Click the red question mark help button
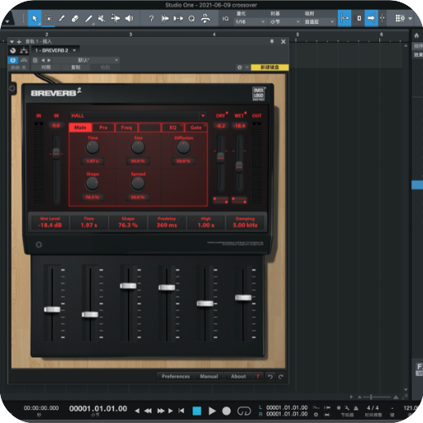This screenshot has width=423, height=423. click(258, 376)
